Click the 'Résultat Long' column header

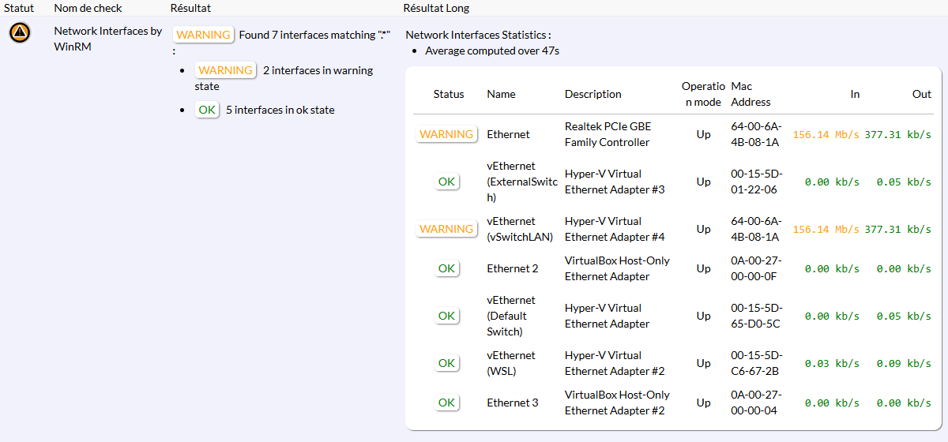coord(435,8)
